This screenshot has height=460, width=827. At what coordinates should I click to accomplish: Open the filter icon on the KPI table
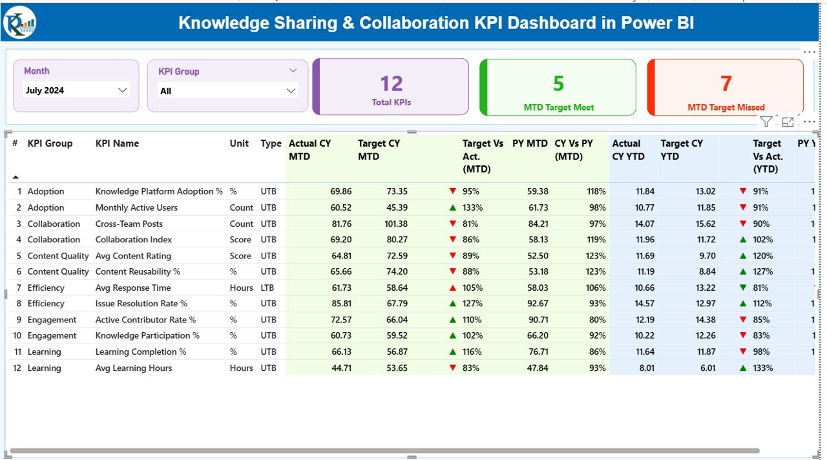tap(766, 121)
